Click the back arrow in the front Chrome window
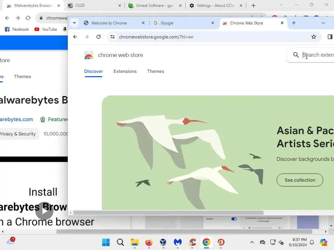The width and height of the screenshot is (334, 250). point(75,37)
